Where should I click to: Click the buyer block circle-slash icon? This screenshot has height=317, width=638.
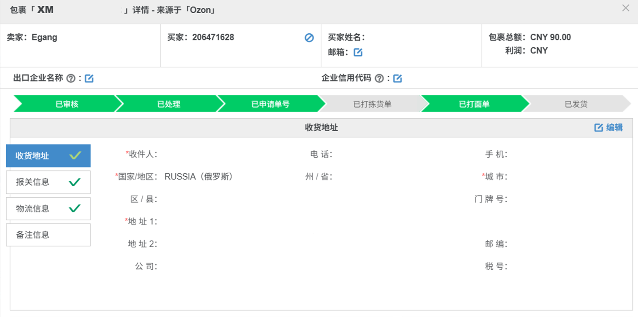[x=309, y=38]
